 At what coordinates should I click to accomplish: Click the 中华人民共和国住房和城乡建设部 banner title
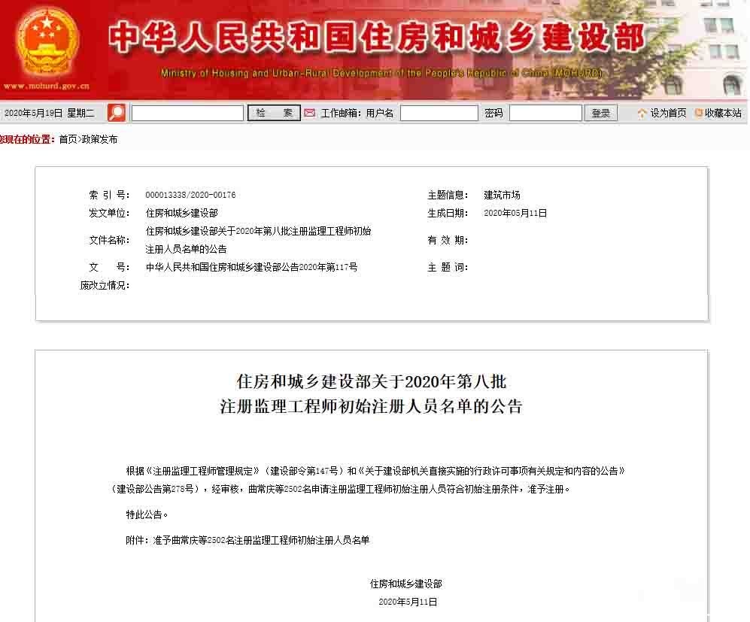[x=377, y=38]
